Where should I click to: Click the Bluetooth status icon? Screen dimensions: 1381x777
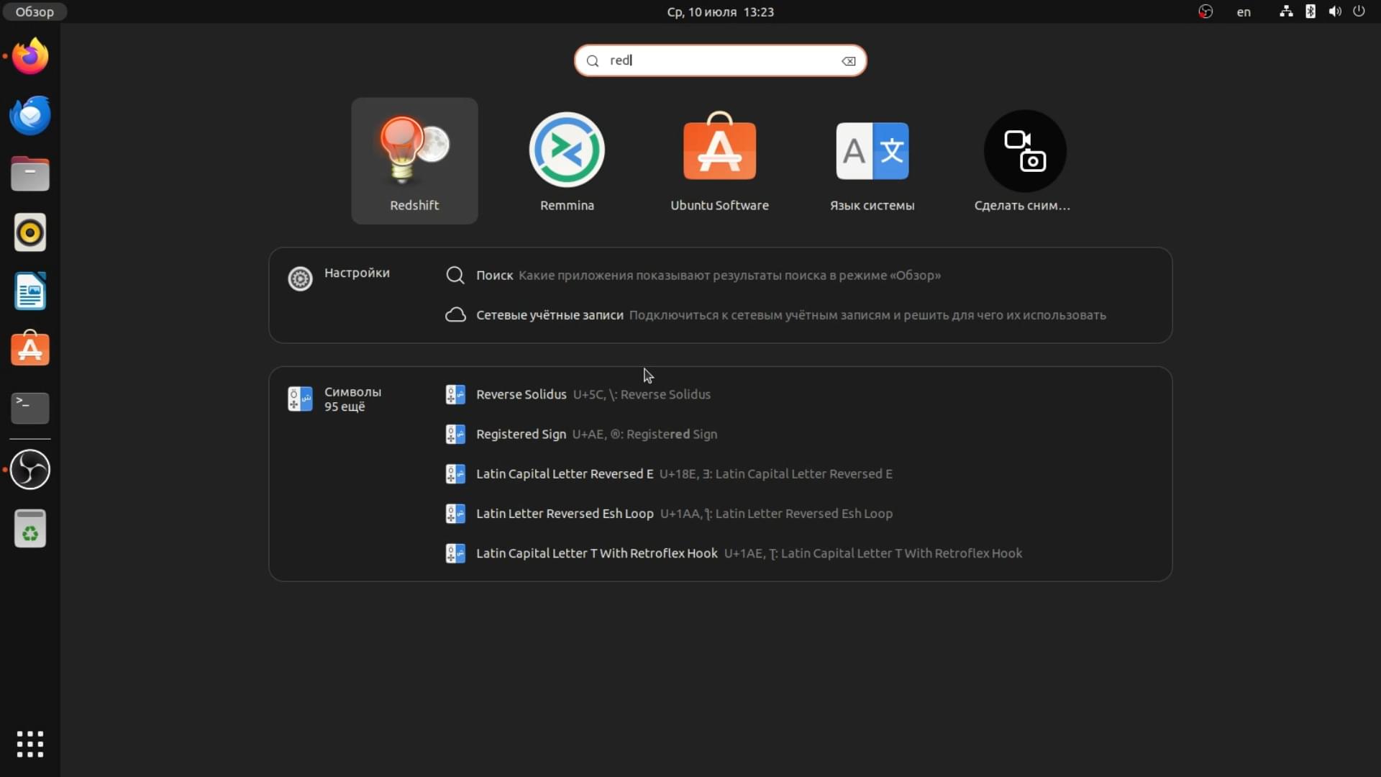pyautogui.click(x=1311, y=12)
